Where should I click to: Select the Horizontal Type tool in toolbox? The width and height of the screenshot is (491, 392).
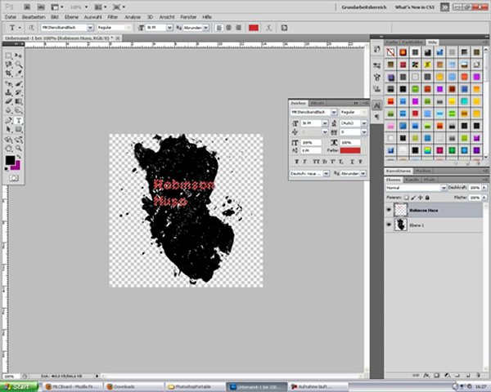[x=18, y=120]
